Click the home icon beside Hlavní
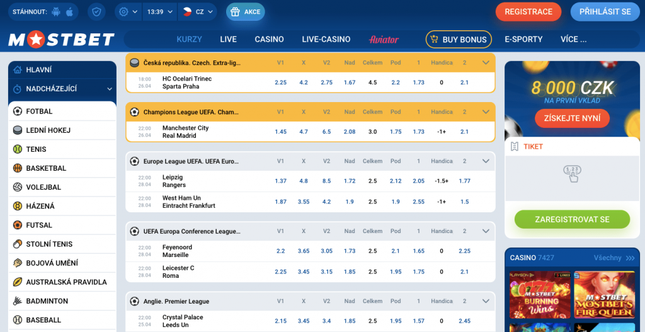The image size is (645, 332). tap(18, 70)
